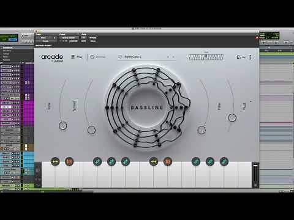Go to next kit with right arrow
294x220 pixels.
pos(173,57)
